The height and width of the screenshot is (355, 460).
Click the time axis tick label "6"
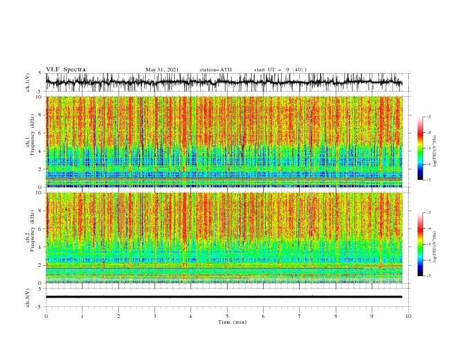(263, 316)
